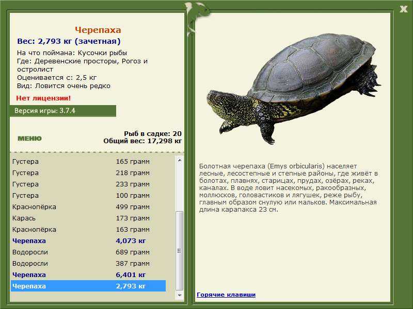Click the Вид: Ловится очень редко line
Viewport: 413px width, 309px height.
pos(63,86)
